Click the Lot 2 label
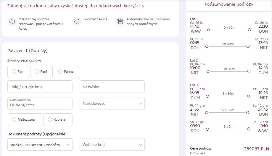The image size is (272, 156). pyautogui.click(x=194, y=60)
